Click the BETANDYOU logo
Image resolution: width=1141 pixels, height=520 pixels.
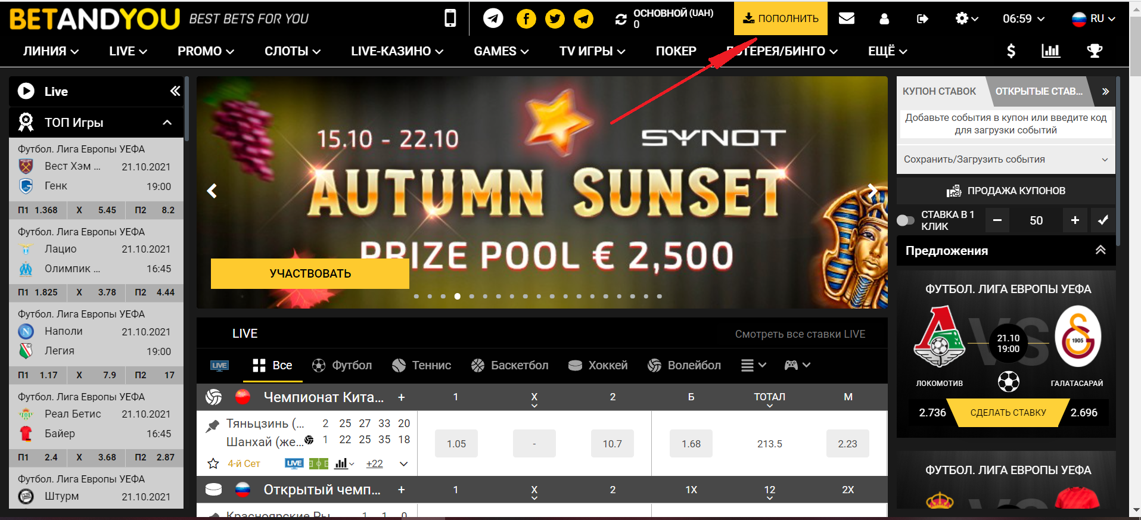pyautogui.click(x=95, y=19)
